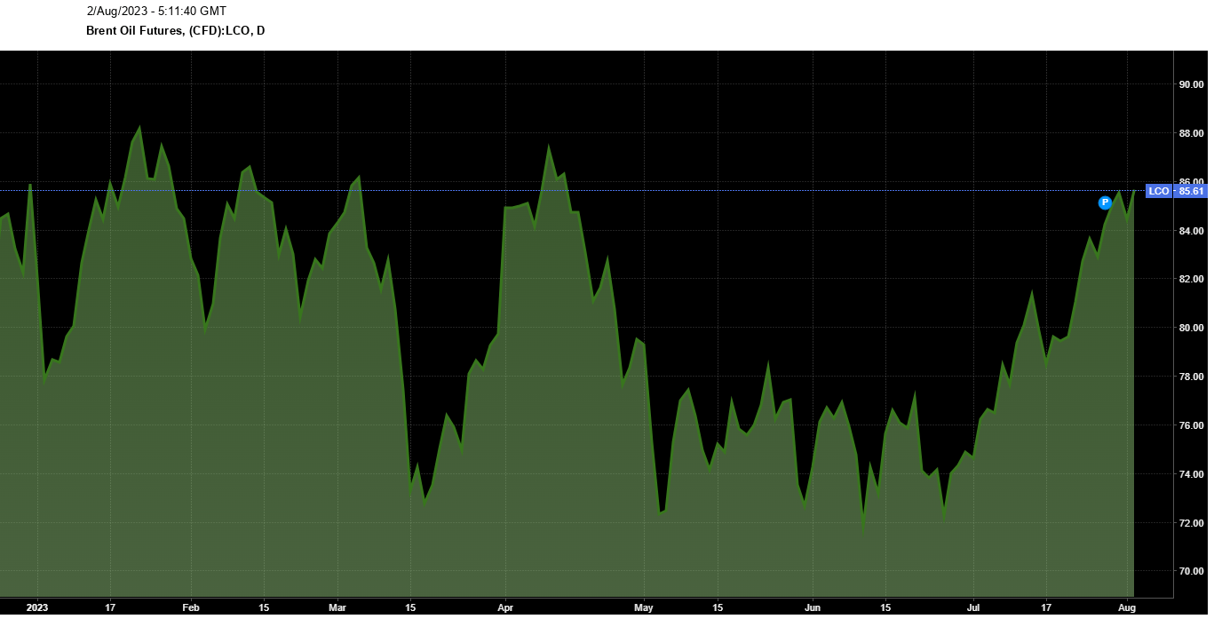This screenshot has width=1214, height=619.
Task: Click the 2/Aug/2023 timestamp text
Action: click(155, 12)
